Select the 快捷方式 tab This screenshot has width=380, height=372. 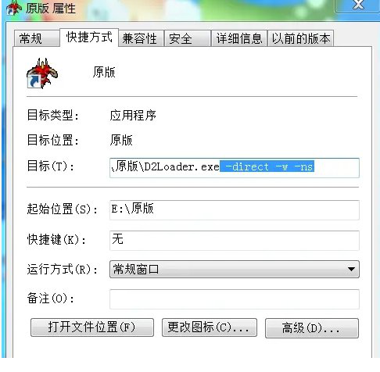89,38
